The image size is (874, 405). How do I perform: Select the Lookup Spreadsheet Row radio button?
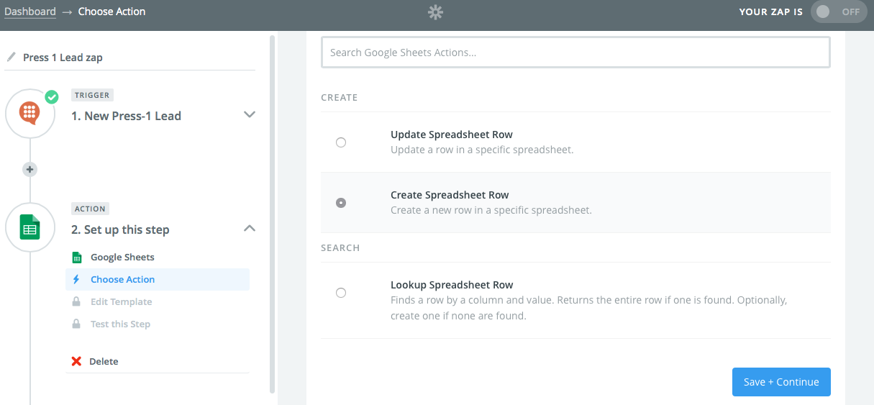(341, 293)
